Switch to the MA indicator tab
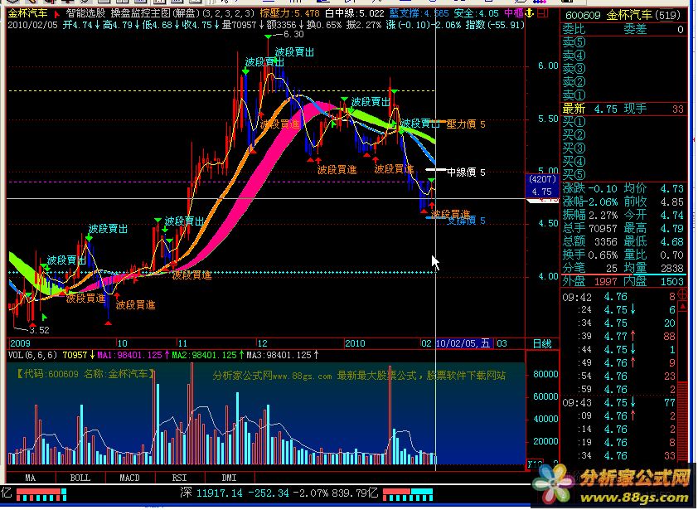 point(31,478)
